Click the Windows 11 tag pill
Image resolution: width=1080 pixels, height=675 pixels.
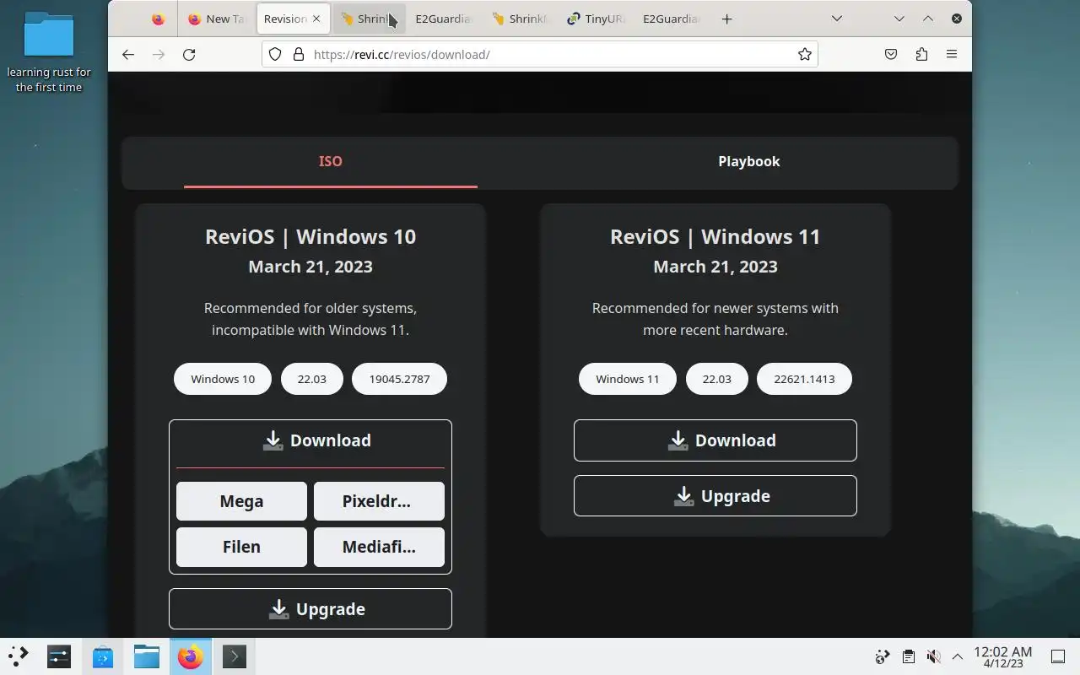[628, 379]
